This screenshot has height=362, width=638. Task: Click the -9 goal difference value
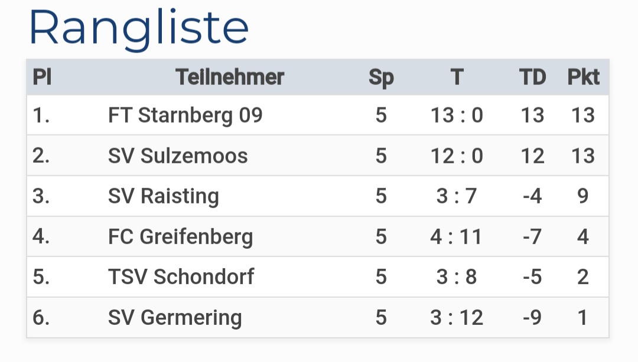[x=532, y=318]
